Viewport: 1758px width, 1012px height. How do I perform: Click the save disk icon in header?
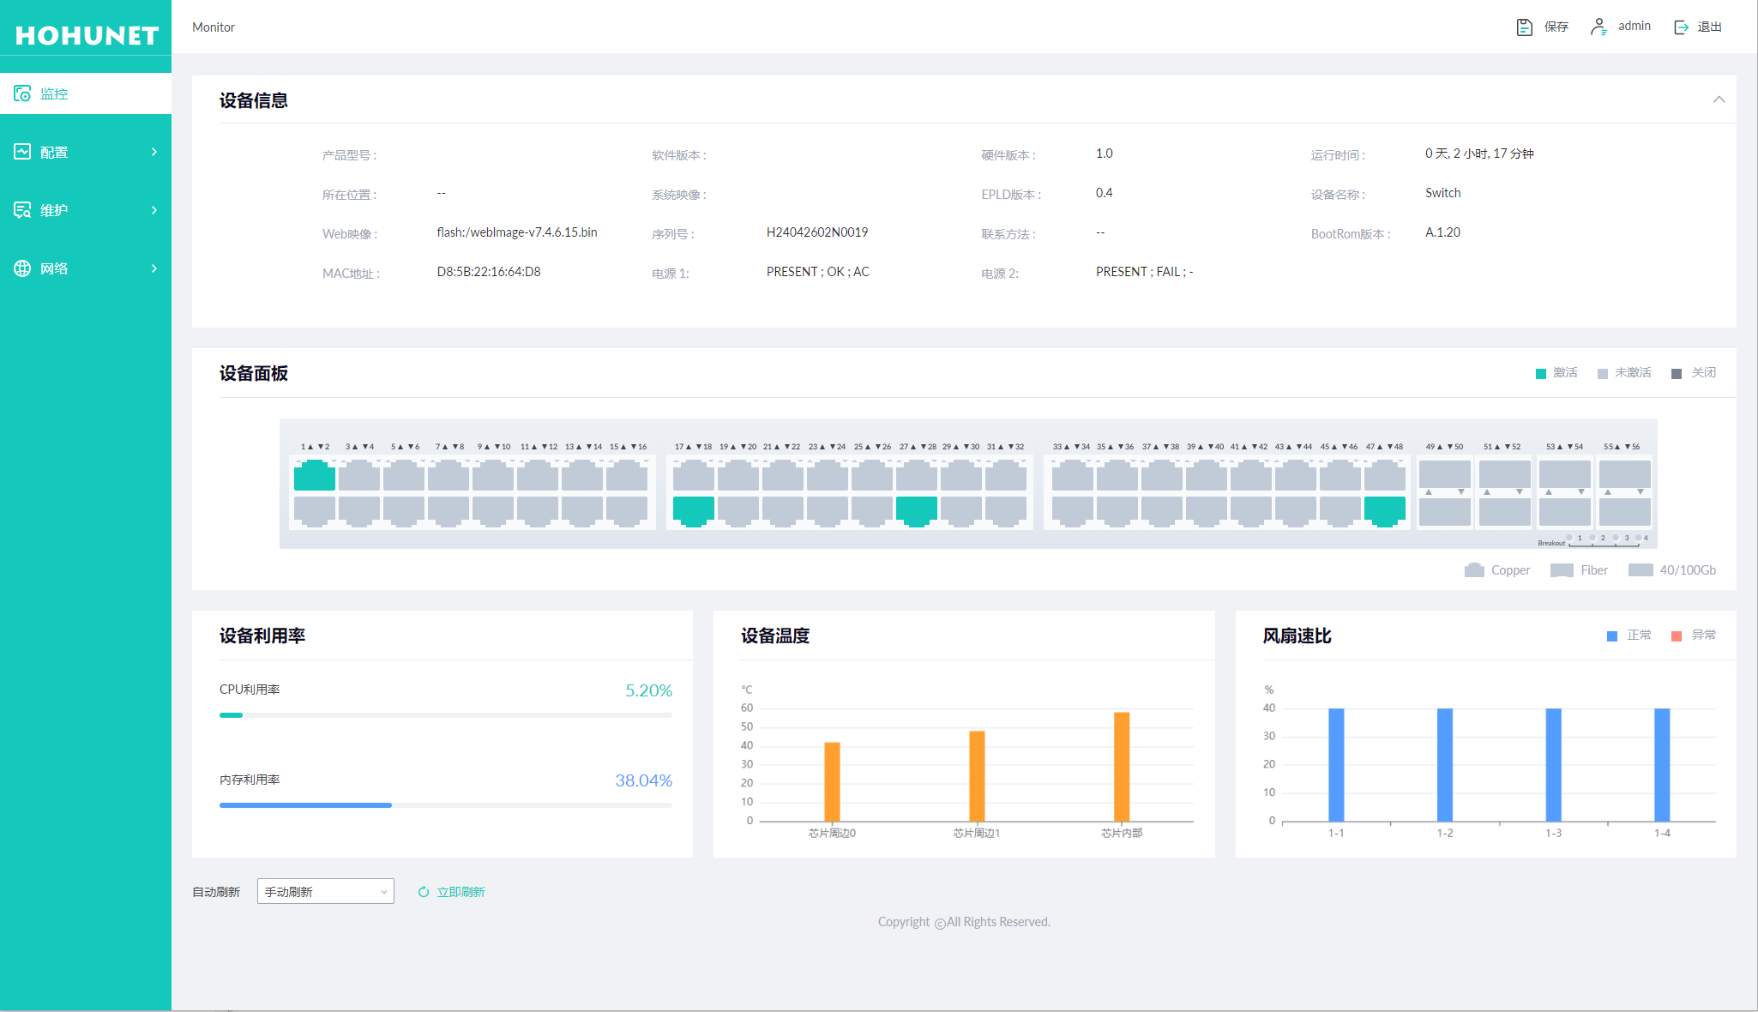pos(1524,27)
